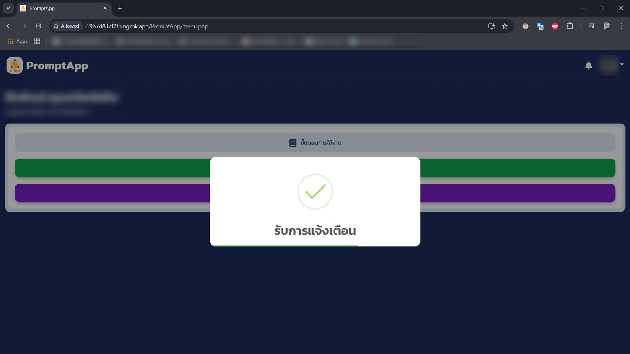Reload the page with refresh button

tap(39, 26)
